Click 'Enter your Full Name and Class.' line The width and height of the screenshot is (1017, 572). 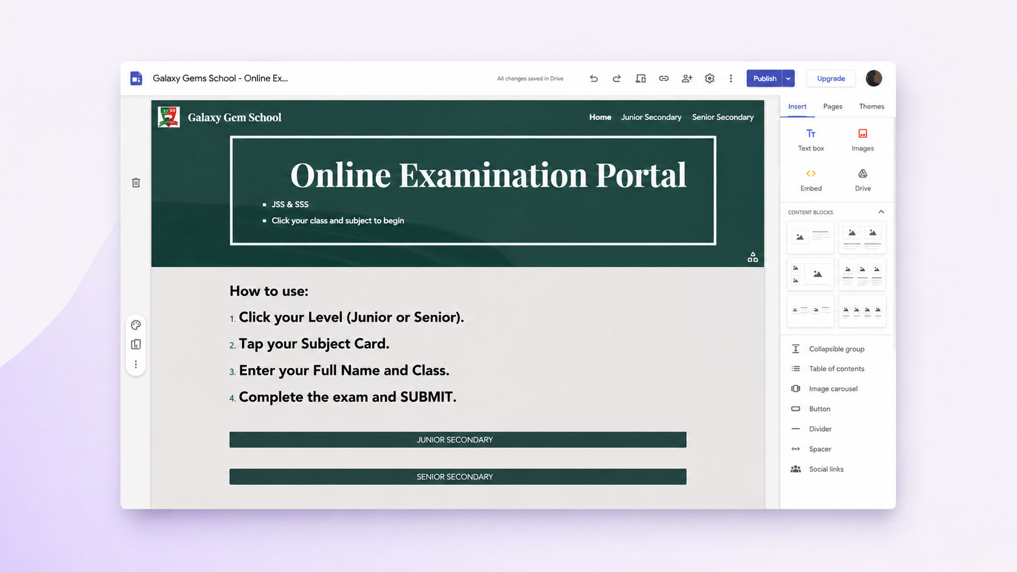(x=344, y=371)
